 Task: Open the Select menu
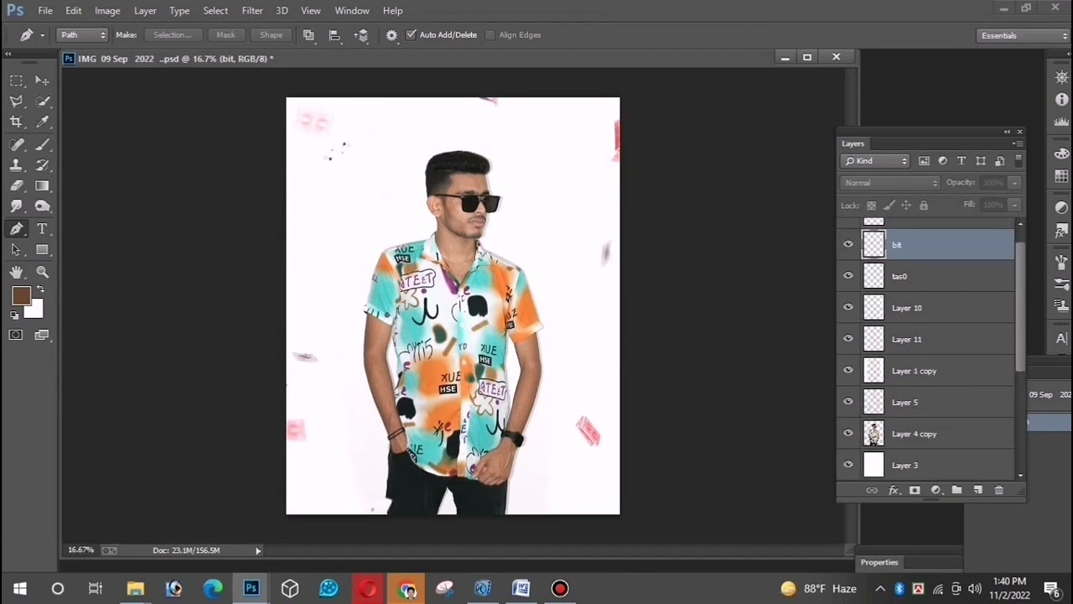[x=215, y=11]
